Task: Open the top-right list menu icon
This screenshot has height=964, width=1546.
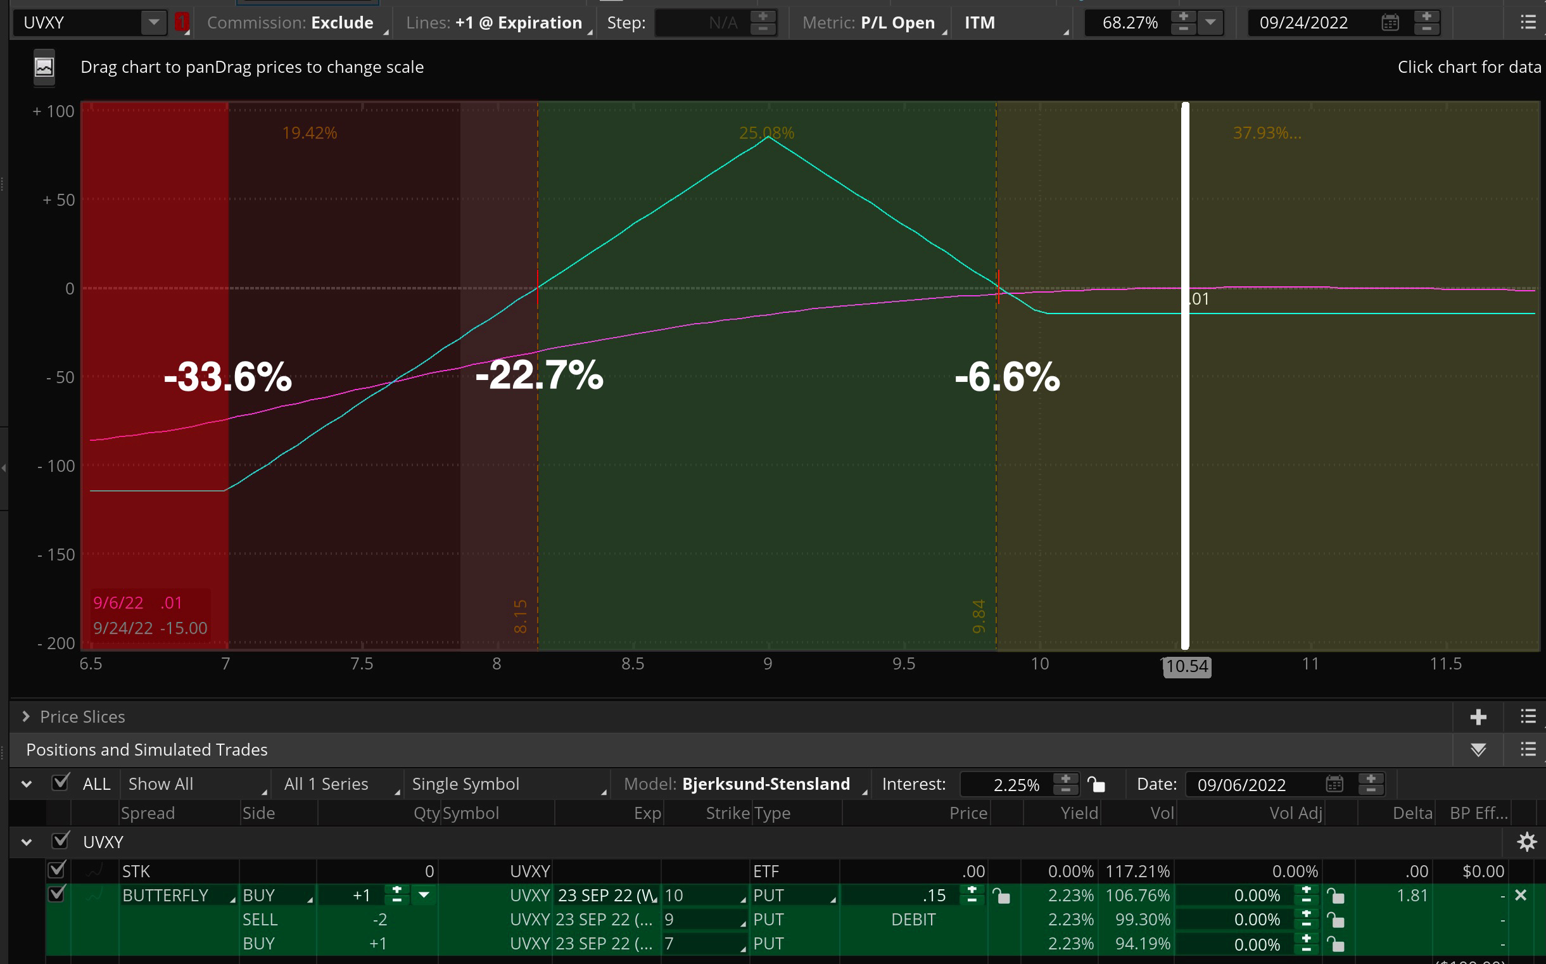Action: 1528,23
